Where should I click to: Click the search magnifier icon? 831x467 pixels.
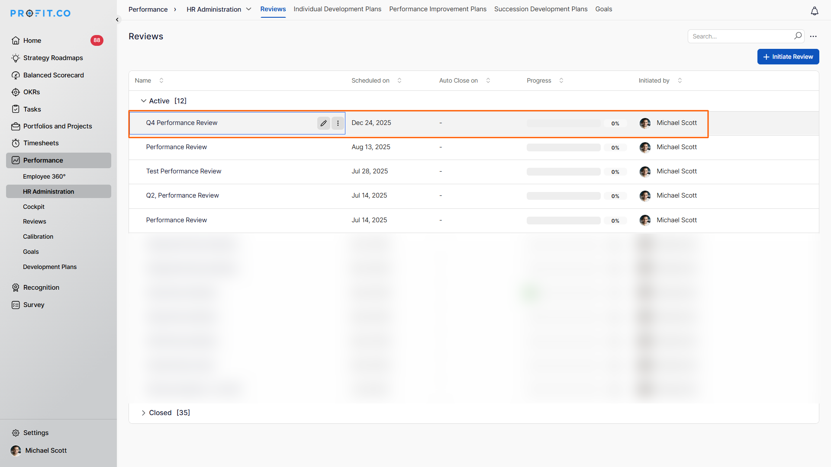(x=798, y=36)
